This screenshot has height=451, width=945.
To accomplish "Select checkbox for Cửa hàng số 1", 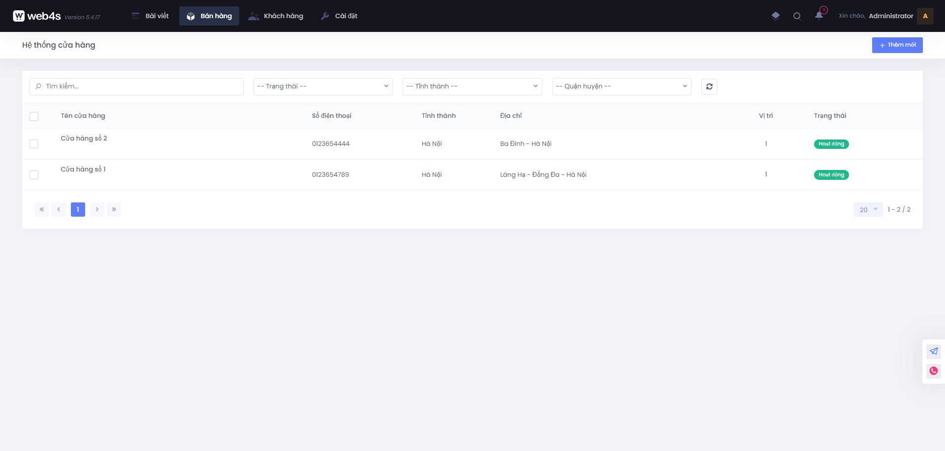I will pyautogui.click(x=34, y=175).
